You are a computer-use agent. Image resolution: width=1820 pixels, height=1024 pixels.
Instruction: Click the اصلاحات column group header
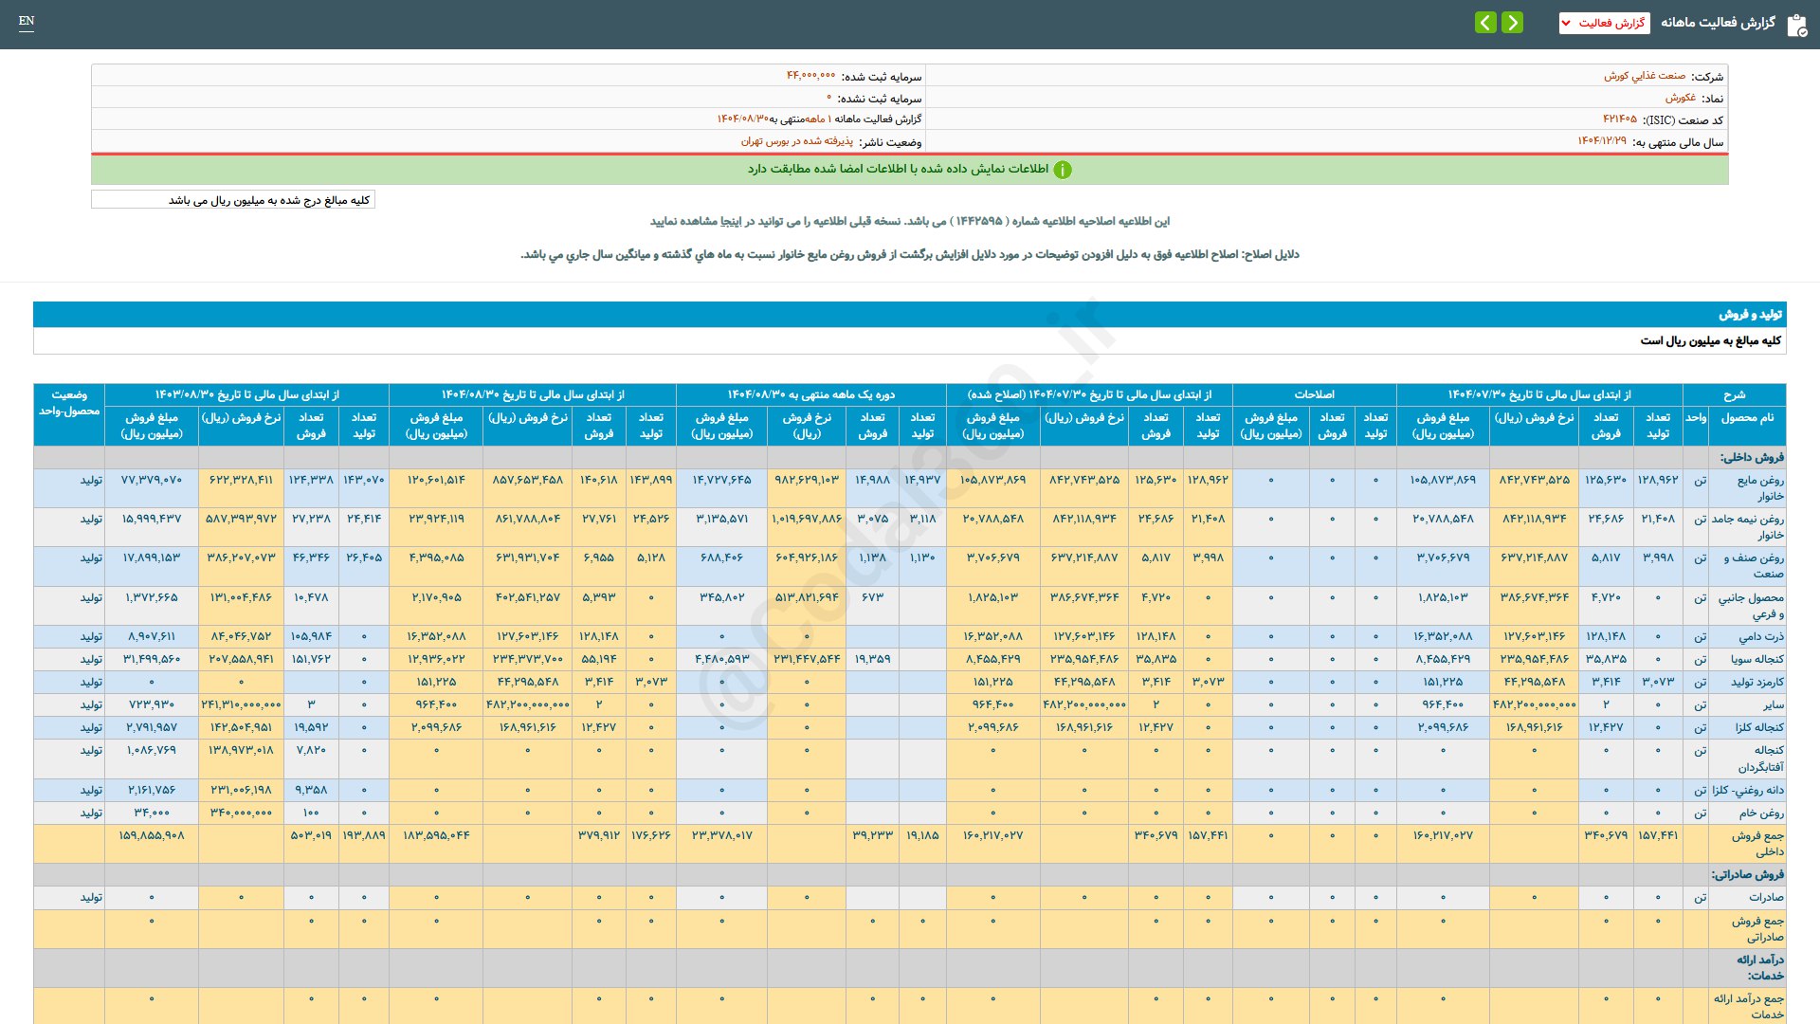(x=1314, y=394)
